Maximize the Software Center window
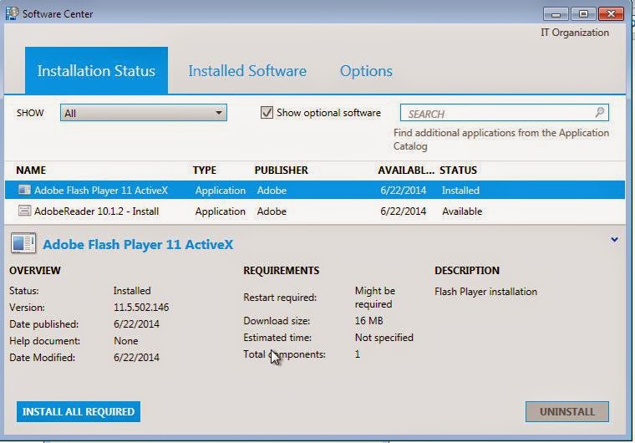Image resolution: width=635 pixels, height=443 pixels. tap(583, 13)
